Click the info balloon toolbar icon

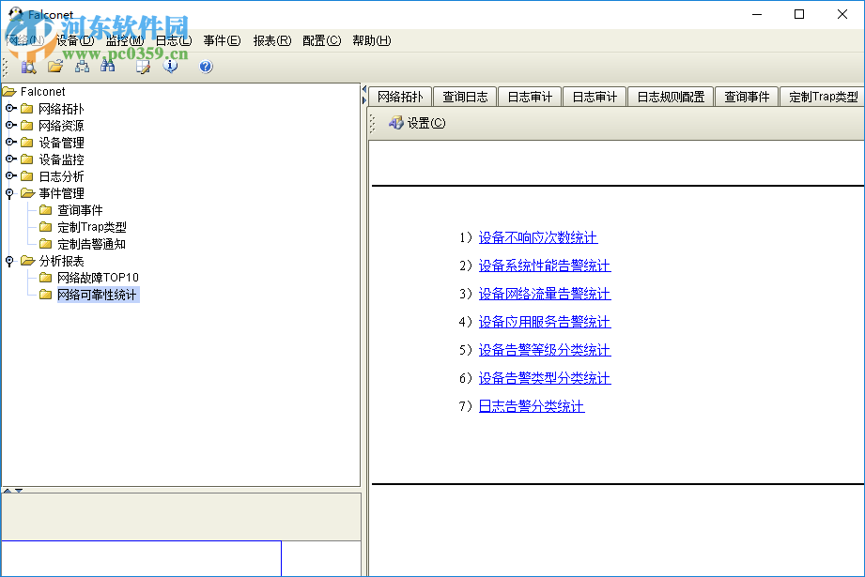(x=170, y=66)
